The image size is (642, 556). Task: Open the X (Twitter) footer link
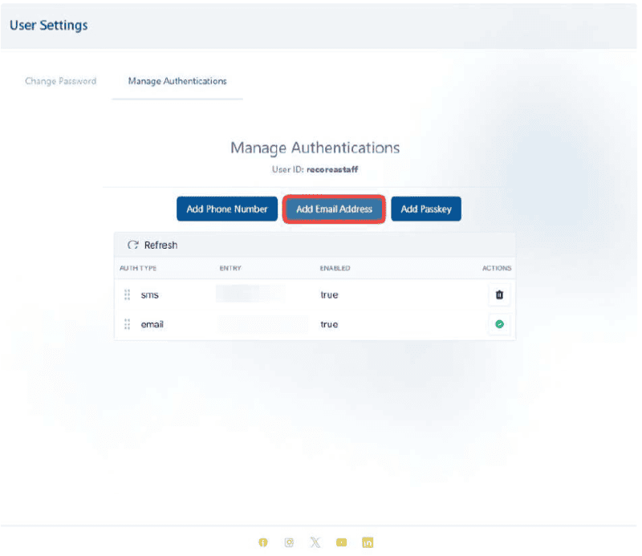tap(315, 542)
